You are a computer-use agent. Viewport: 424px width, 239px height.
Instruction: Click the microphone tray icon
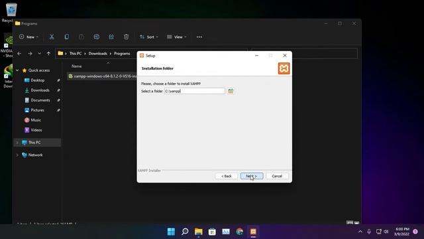[369, 232]
